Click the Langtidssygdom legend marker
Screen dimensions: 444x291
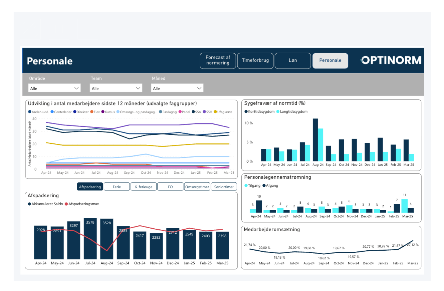[278, 112]
